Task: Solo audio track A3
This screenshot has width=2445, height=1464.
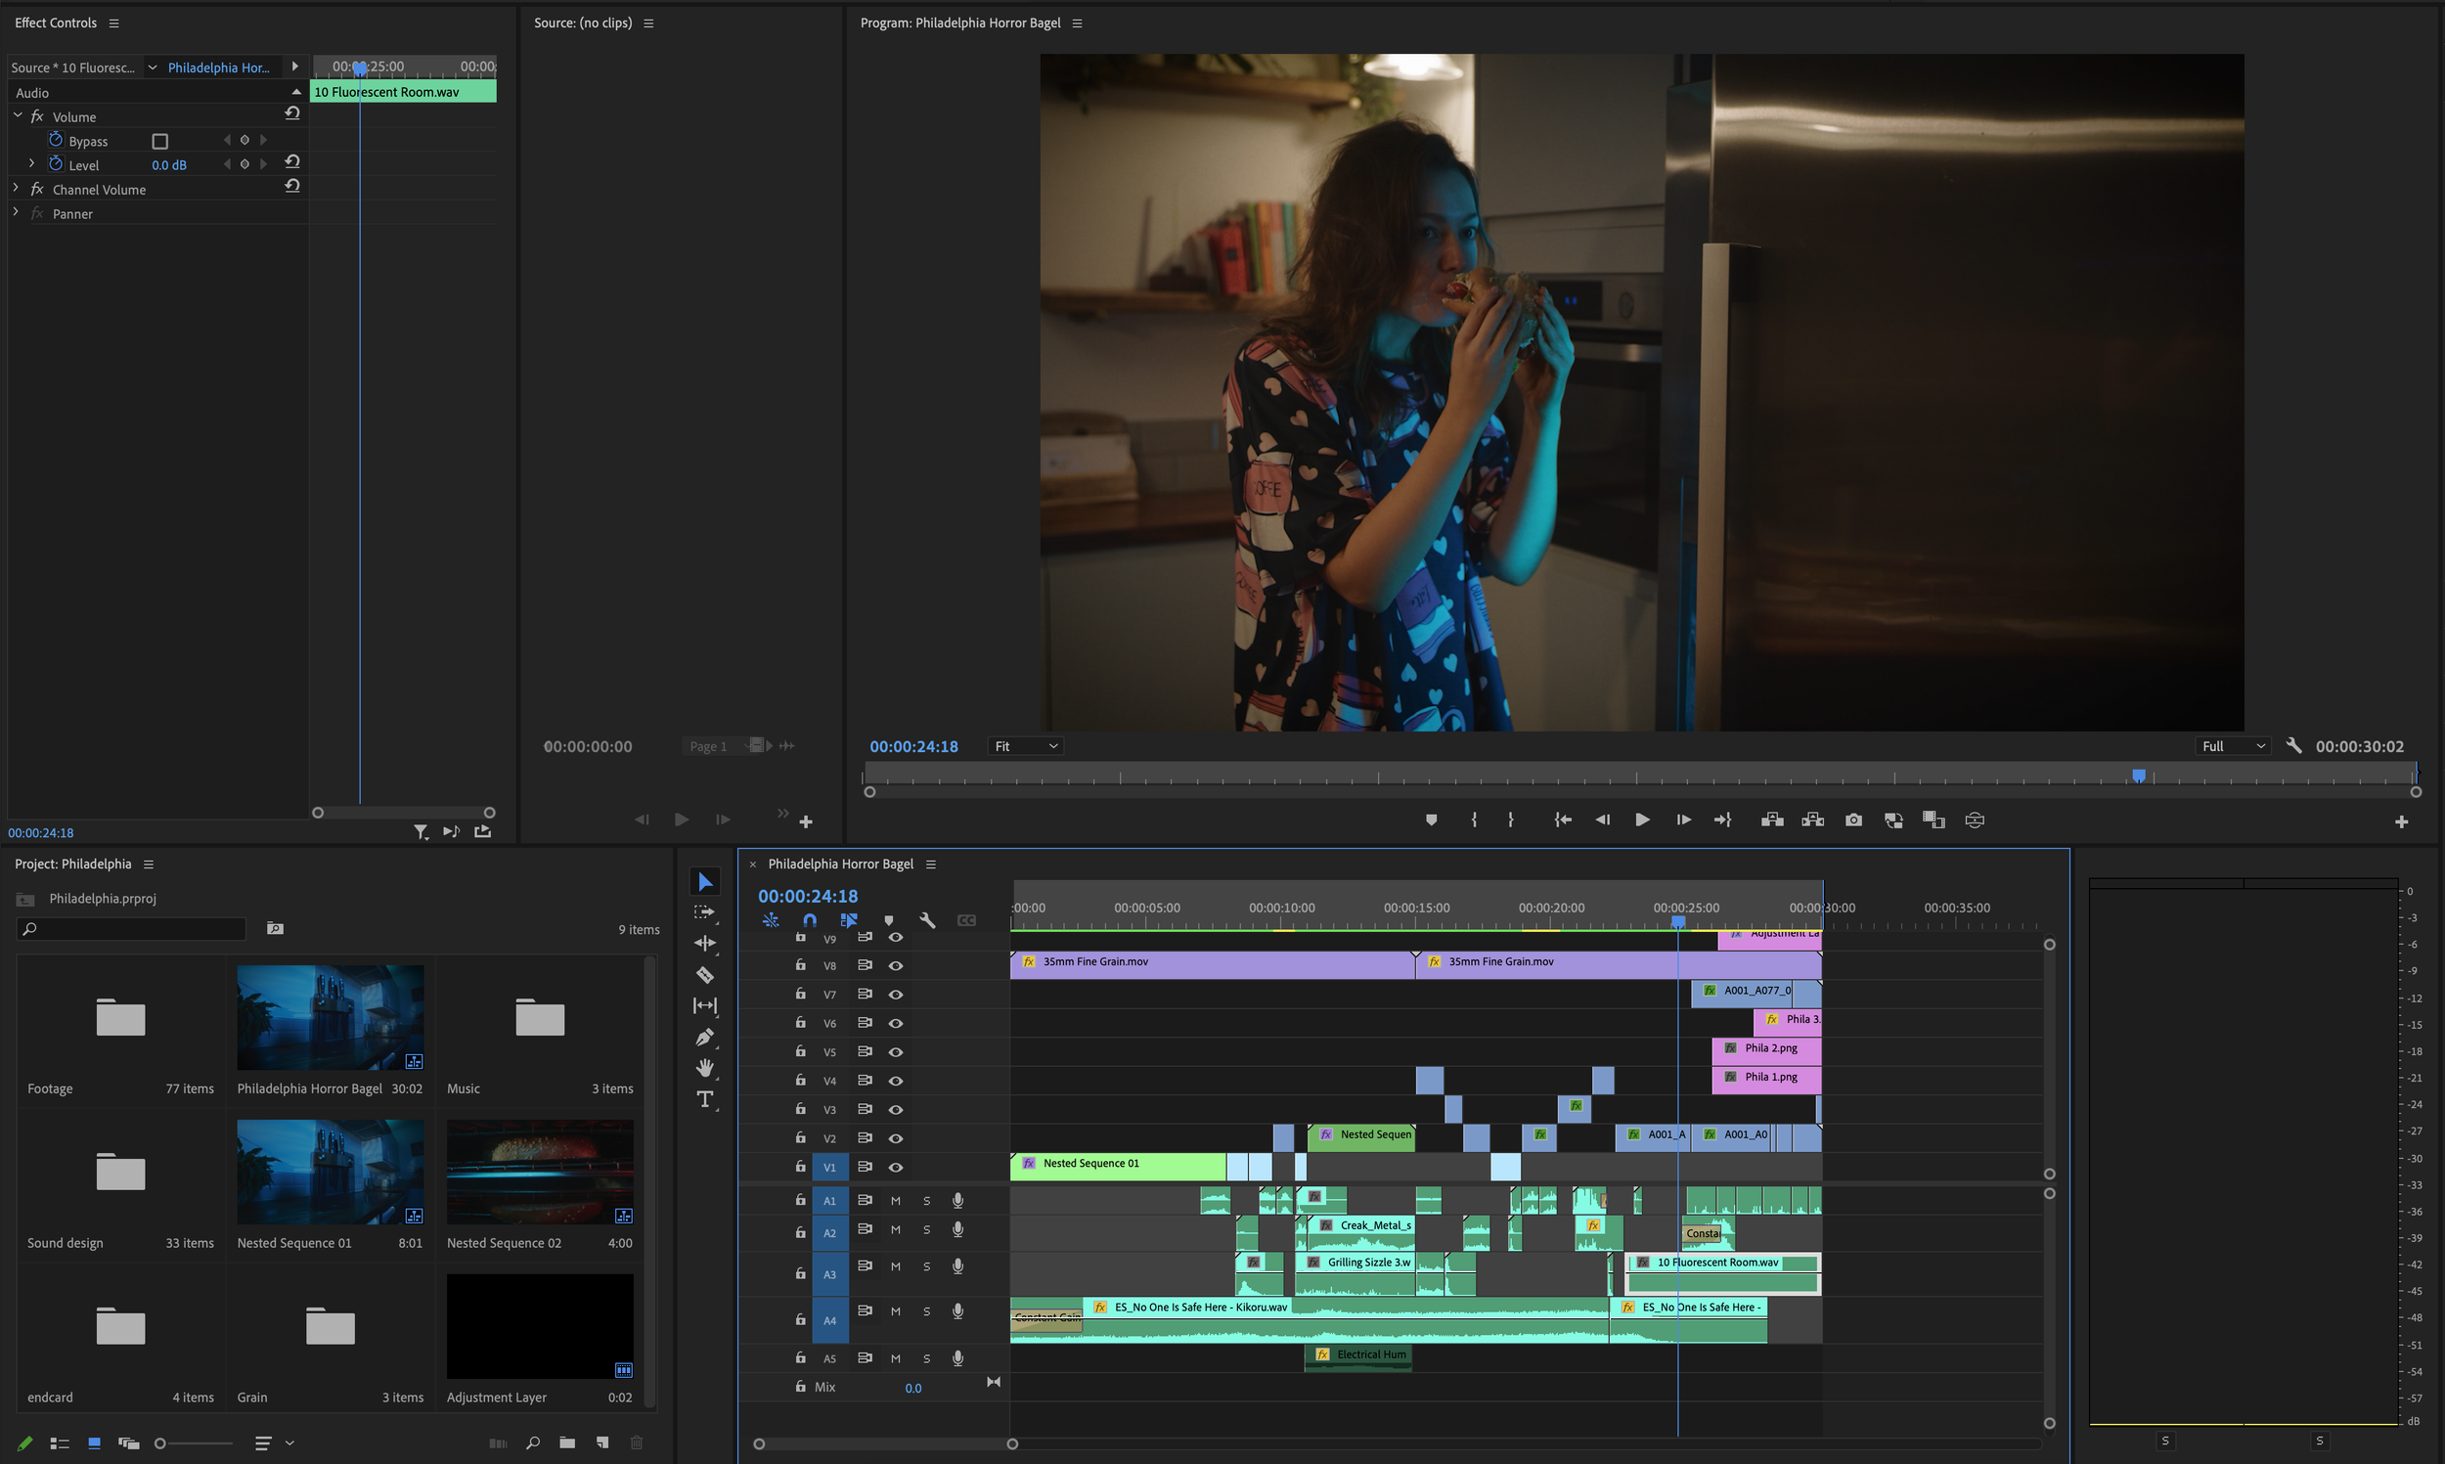Action: [926, 1266]
